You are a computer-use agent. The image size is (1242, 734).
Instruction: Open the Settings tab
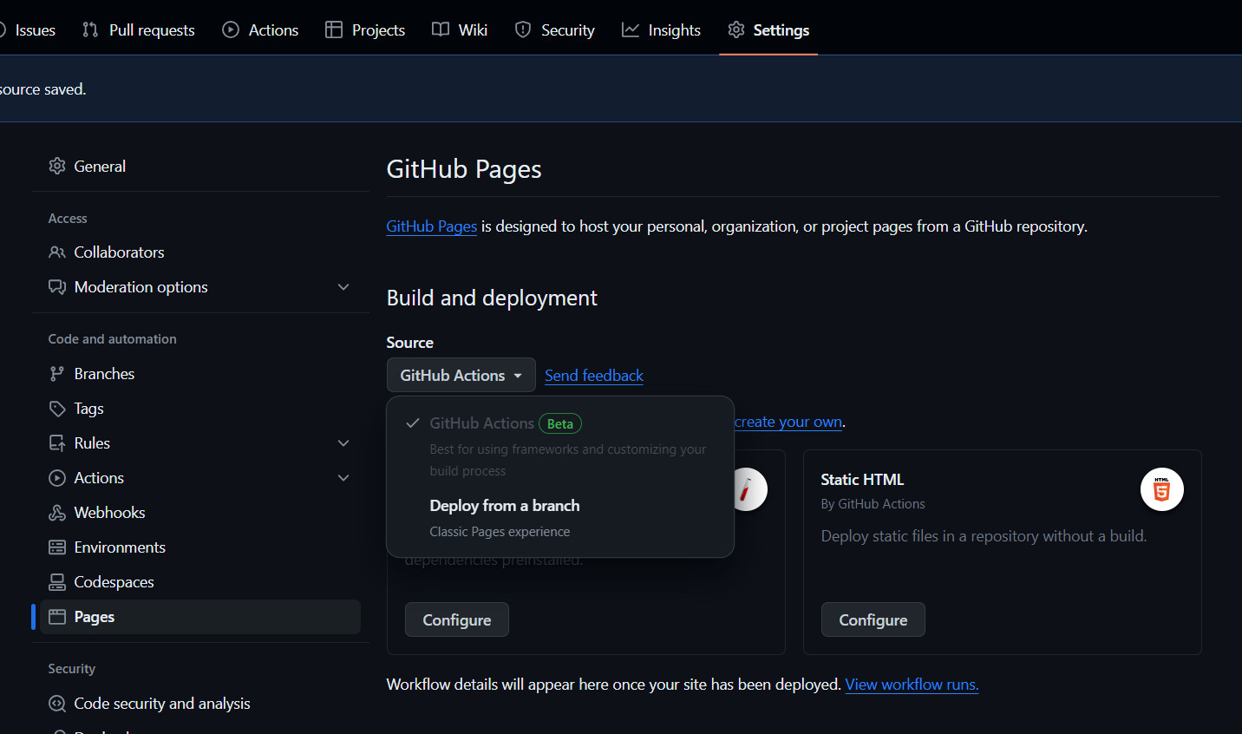coord(768,29)
